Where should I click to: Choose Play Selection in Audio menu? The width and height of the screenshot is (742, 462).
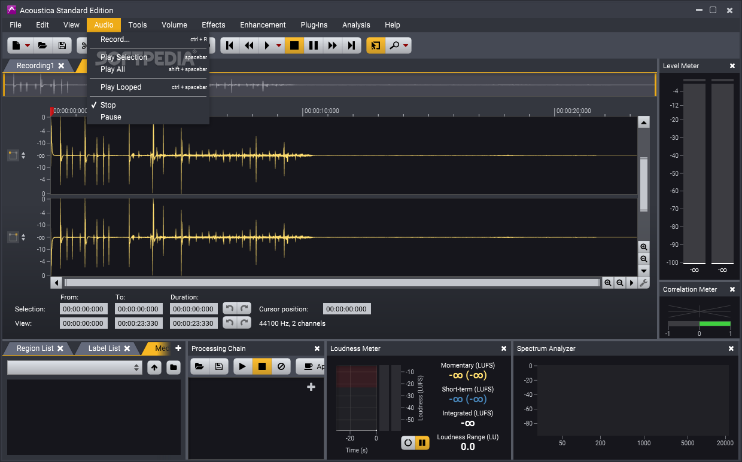(148, 57)
